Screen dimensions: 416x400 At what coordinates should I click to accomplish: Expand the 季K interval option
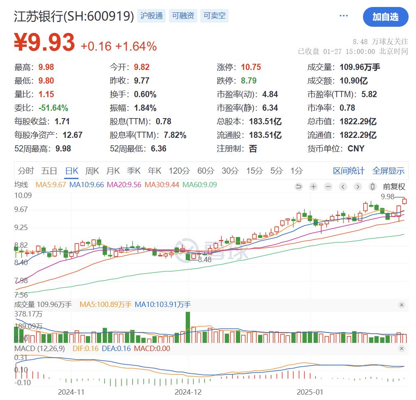(x=134, y=170)
